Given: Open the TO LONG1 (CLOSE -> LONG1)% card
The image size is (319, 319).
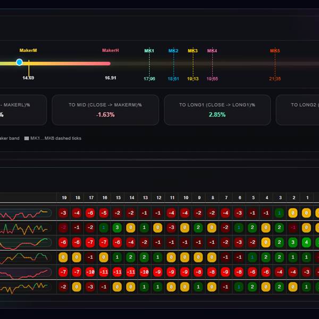Looking at the screenshot, I should tap(217, 110).
